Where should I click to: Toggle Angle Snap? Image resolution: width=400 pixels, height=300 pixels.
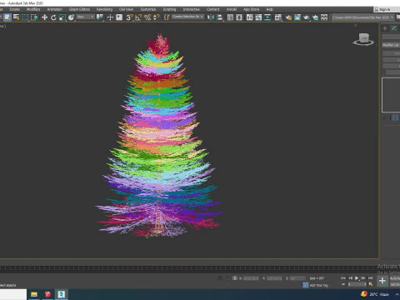[138, 17]
